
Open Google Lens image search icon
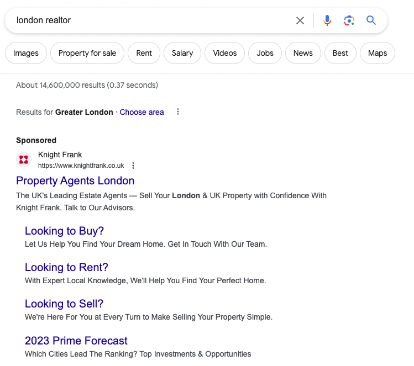[x=349, y=20]
